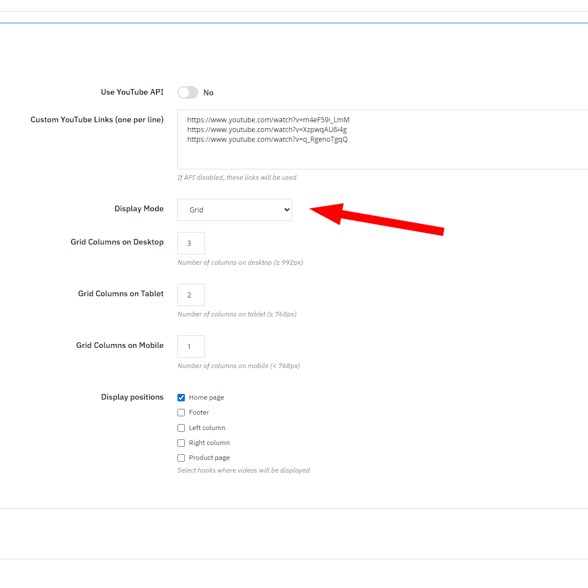Screen dimensions: 588x588
Task: Click the YouTube link ending in q_RgenoTgqQ
Action: point(268,140)
